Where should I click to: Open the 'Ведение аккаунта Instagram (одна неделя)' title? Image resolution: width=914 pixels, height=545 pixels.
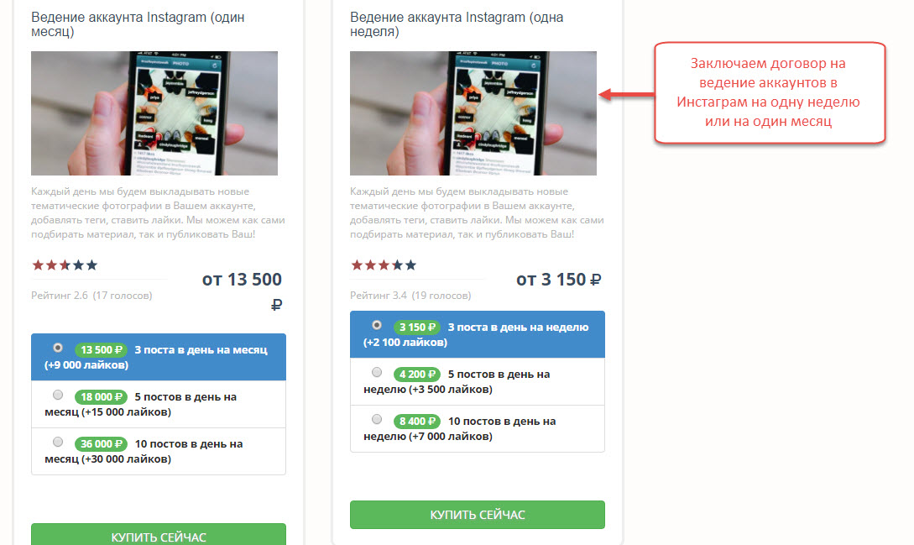457,24
